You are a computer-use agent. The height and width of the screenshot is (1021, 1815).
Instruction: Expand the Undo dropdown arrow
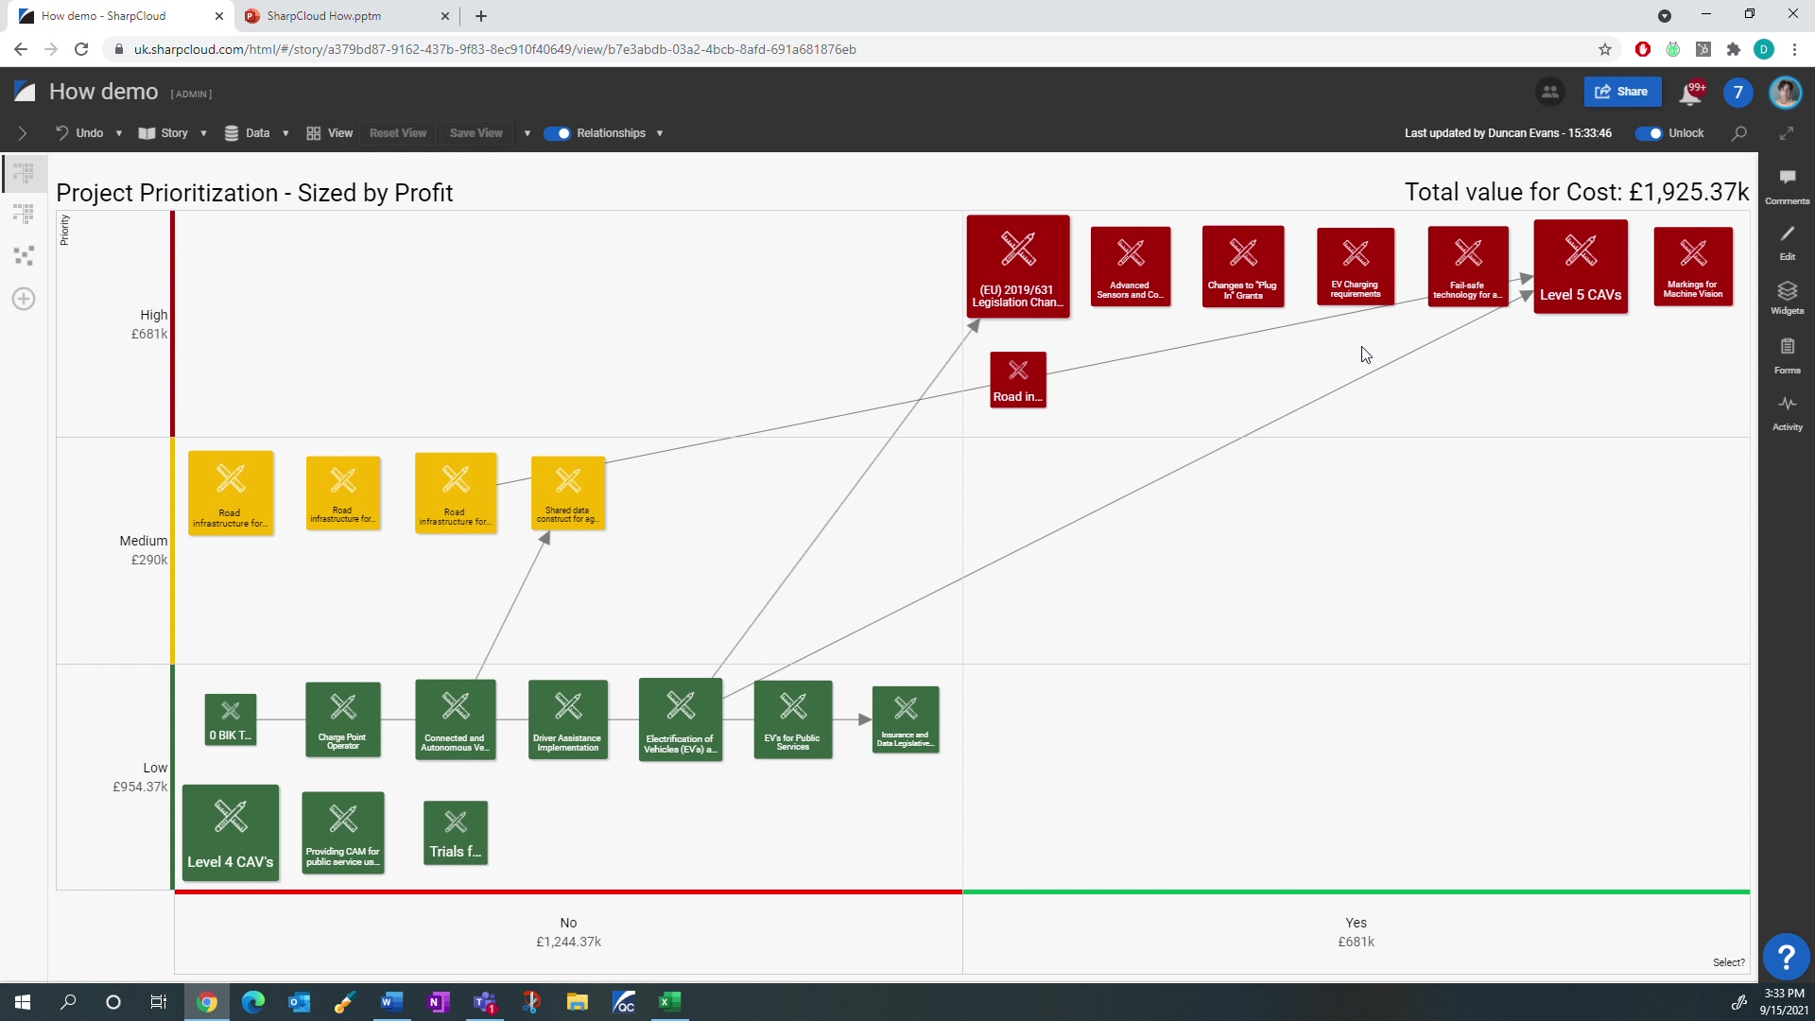click(117, 133)
